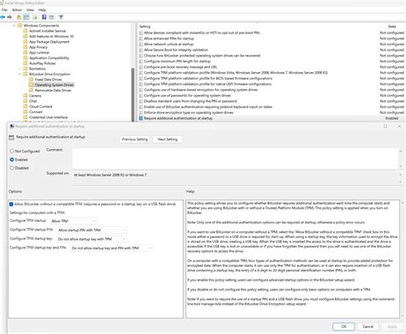Select the Application Compatibility tree item
Image resolution: width=406 pixels, height=334 pixels.
click(x=49, y=58)
